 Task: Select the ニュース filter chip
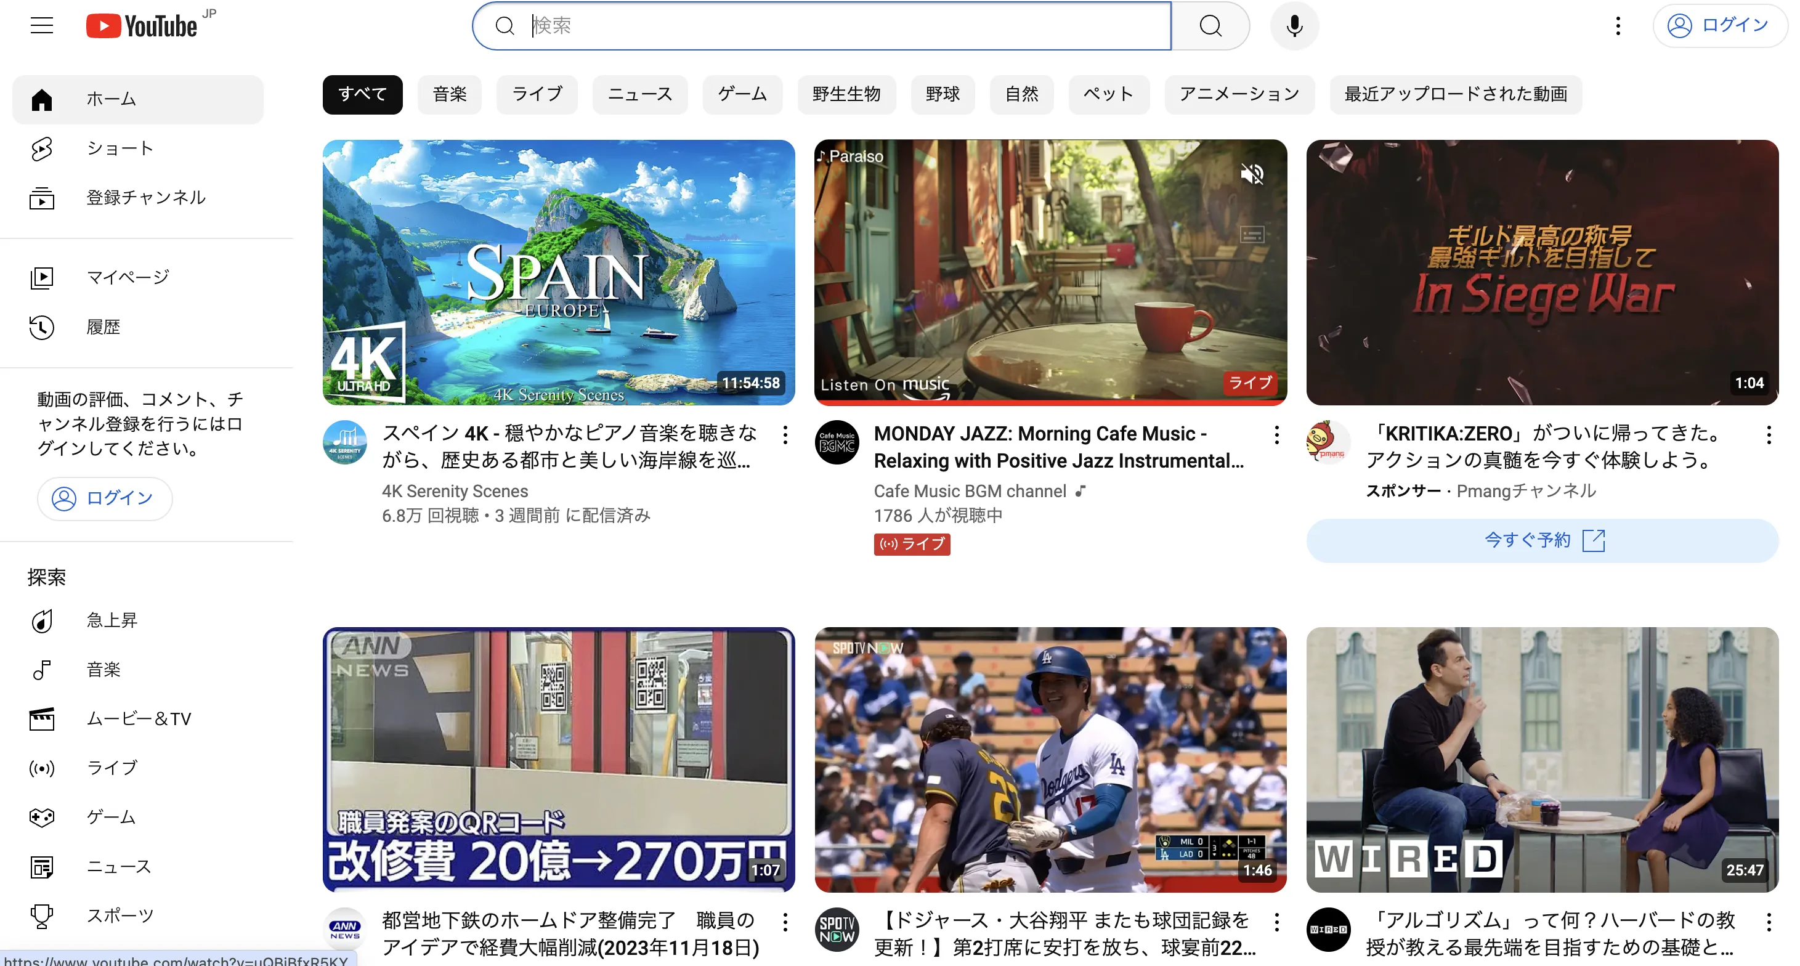(639, 94)
